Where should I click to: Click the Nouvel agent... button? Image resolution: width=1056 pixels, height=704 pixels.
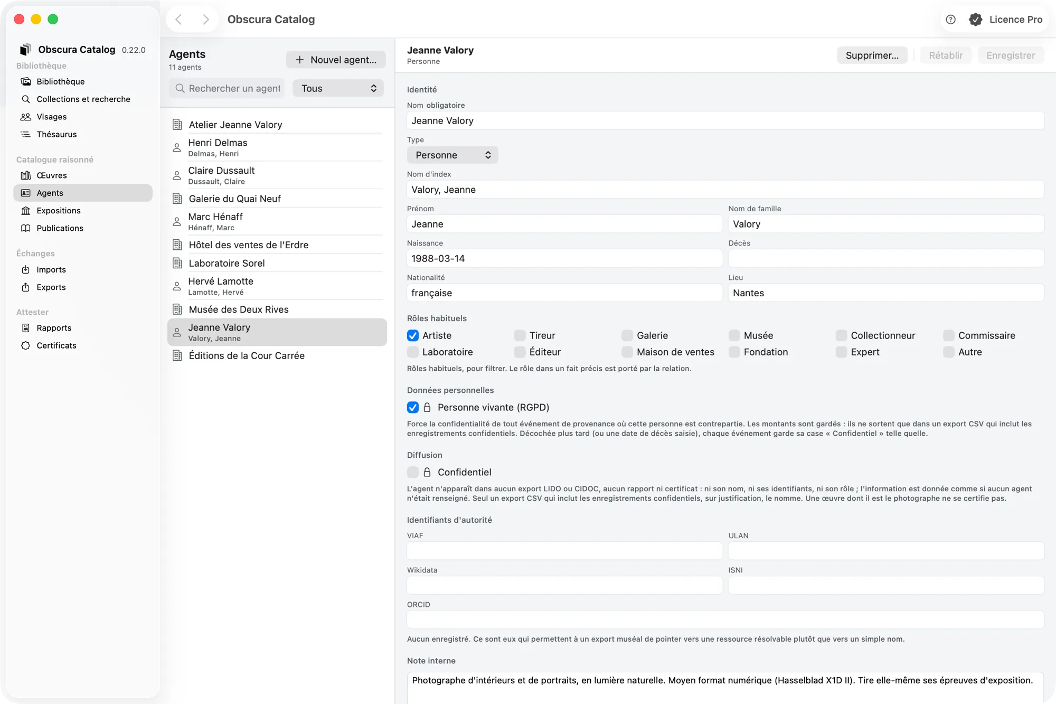(336, 60)
